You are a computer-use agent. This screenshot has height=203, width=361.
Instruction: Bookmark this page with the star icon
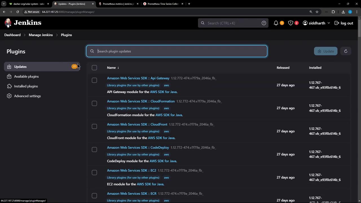point(317,12)
